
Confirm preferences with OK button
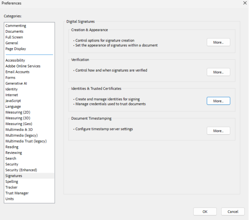(x=205, y=212)
